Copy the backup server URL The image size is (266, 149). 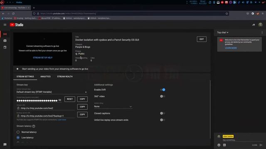[82, 115]
